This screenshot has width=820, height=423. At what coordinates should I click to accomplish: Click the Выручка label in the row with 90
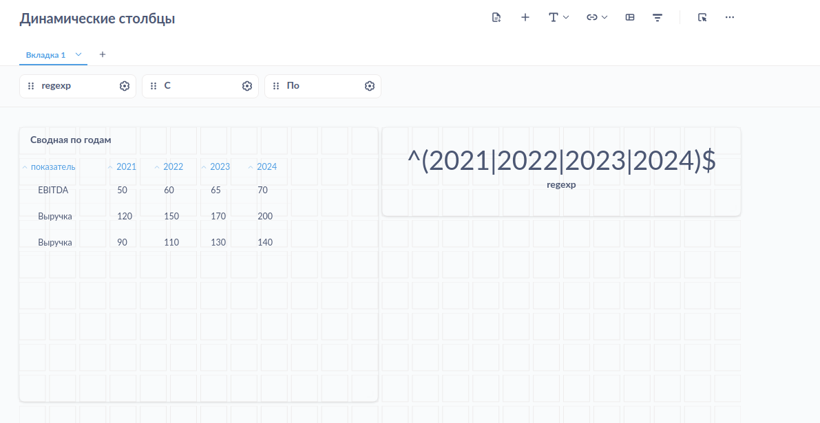tap(55, 242)
